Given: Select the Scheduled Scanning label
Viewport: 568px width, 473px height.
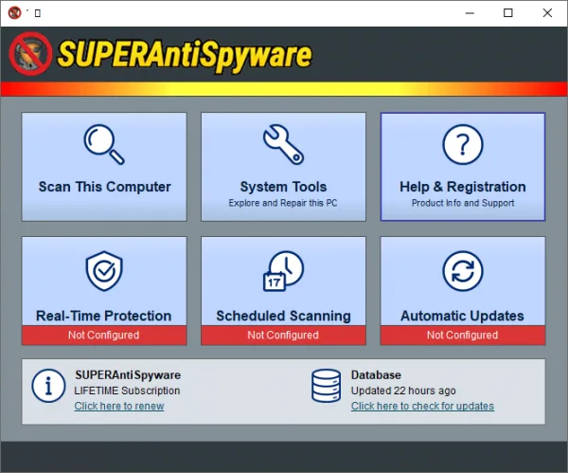Looking at the screenshot, I should click(283, 316).
